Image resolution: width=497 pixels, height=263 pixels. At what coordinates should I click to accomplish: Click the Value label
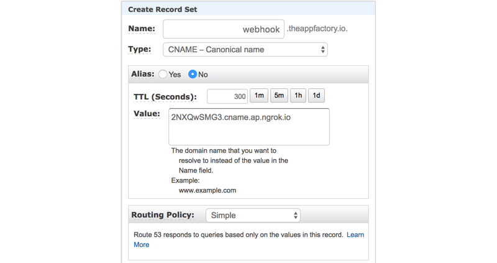coord(147,114)
